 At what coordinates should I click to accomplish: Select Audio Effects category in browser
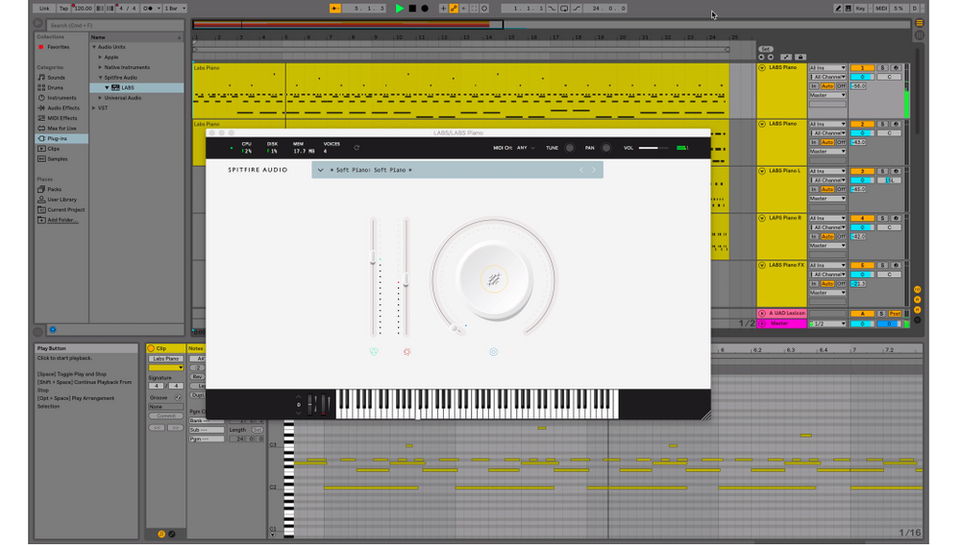[x=63, y=107]
